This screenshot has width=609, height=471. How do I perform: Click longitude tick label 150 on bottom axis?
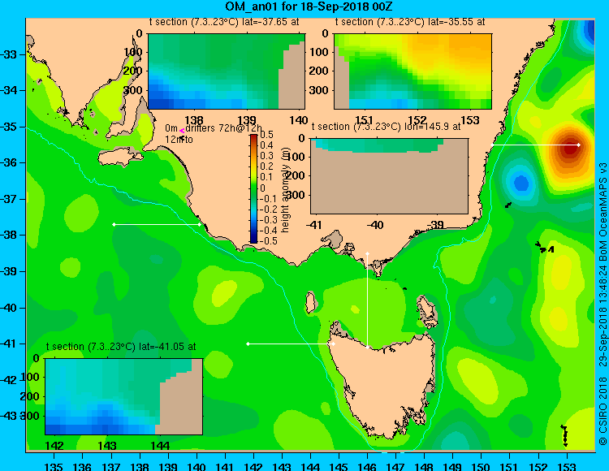481,466
